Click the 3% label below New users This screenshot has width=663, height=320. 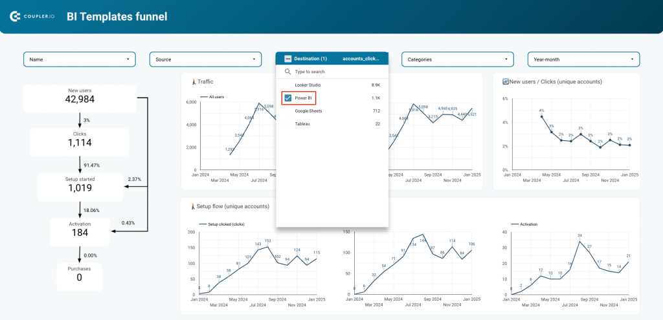[87, 120]
